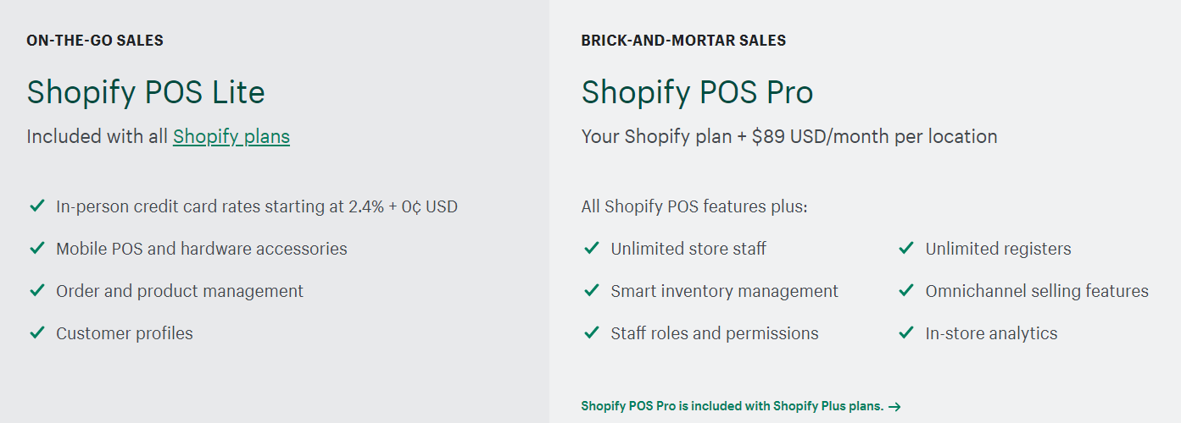Viewport: 1181px width, 423px height.
Task: Click the Omnichannel selling features text
Action: (x=1037, y=291)
